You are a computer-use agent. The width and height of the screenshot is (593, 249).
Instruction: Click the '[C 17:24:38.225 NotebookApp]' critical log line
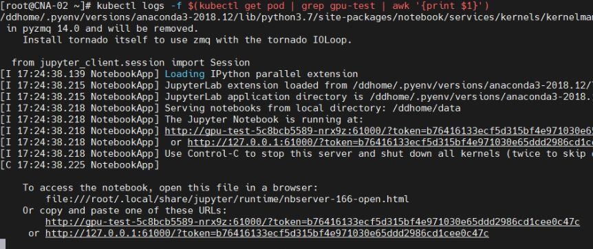coord(79,165)
